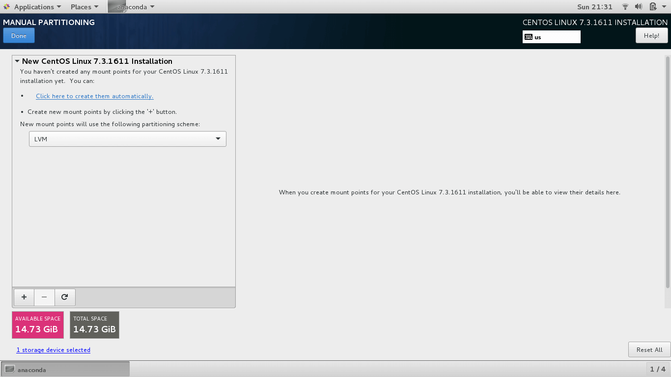Select the anaconda window in the taskbar
The width and height of the screenshot is (671, 377).
tap(65, 369)
